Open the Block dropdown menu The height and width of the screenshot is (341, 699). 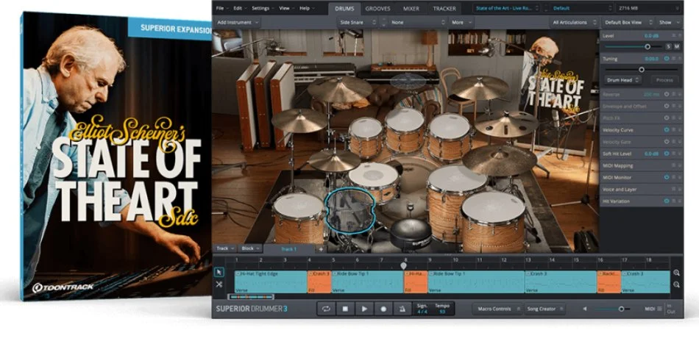250,248
